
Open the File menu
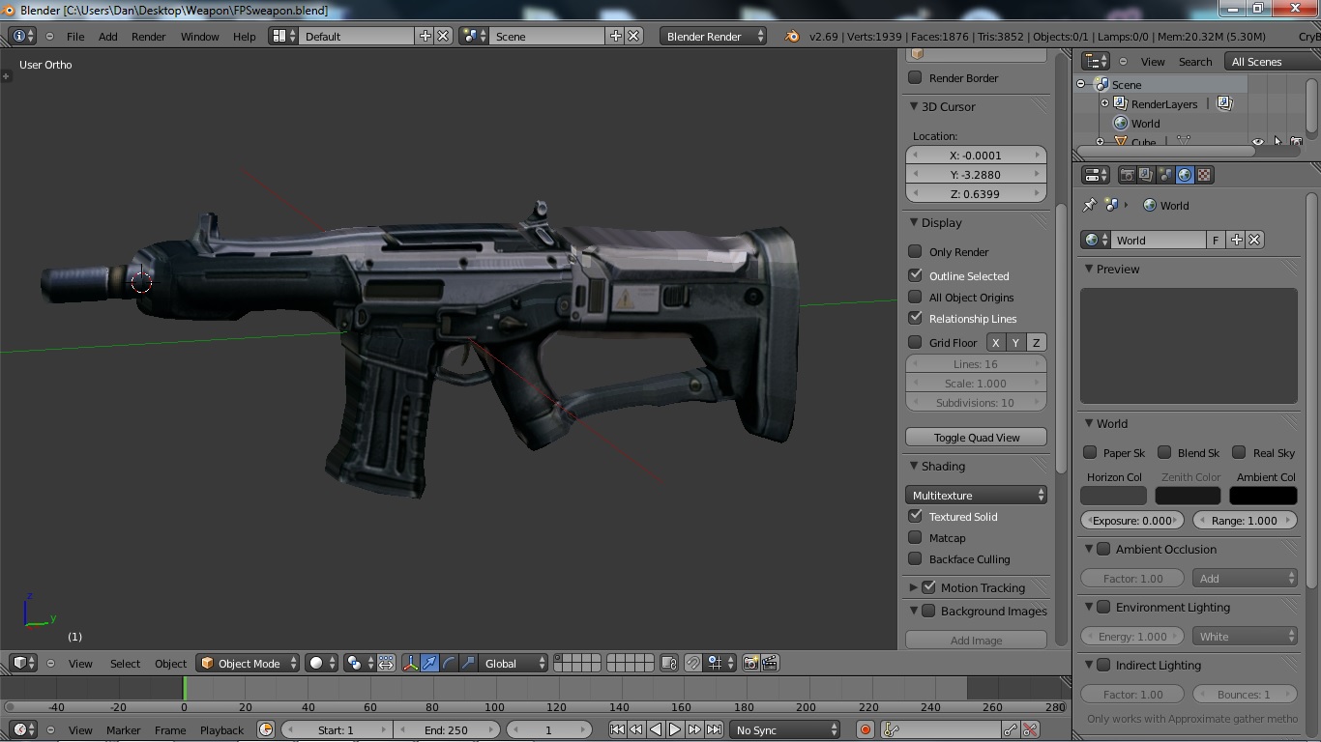click(x=74, y=36)
